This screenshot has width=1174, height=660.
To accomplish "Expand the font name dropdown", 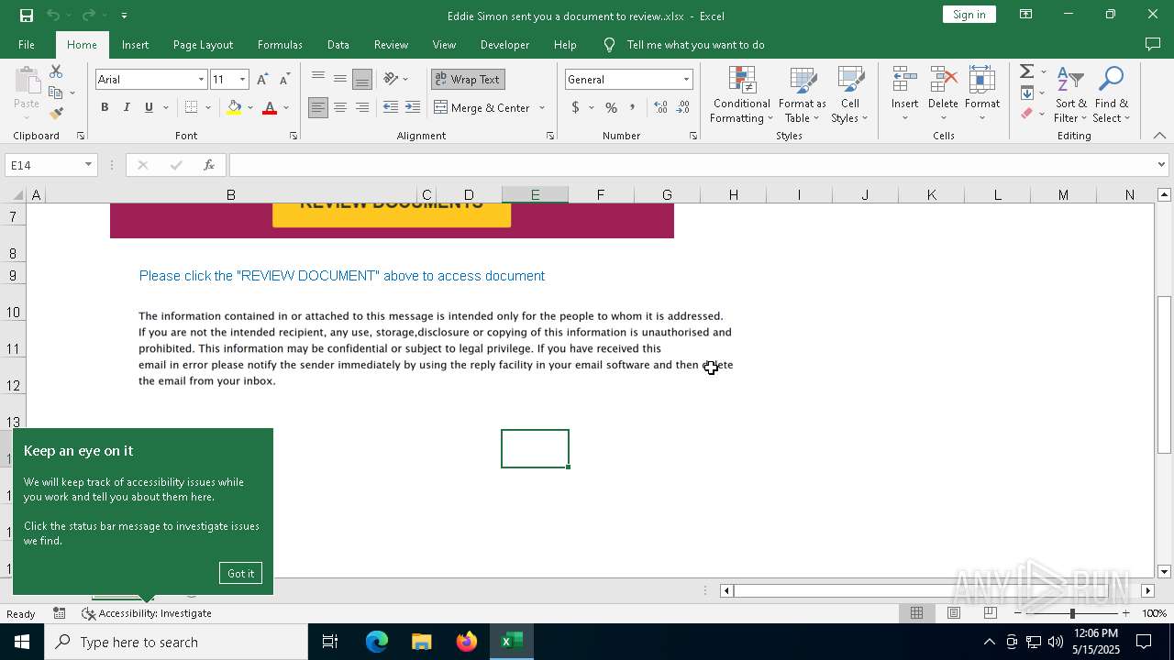I will (201, 80).
